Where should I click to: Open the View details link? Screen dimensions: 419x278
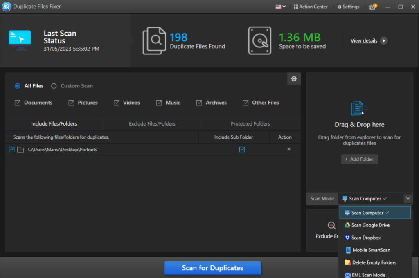(364, 41)
